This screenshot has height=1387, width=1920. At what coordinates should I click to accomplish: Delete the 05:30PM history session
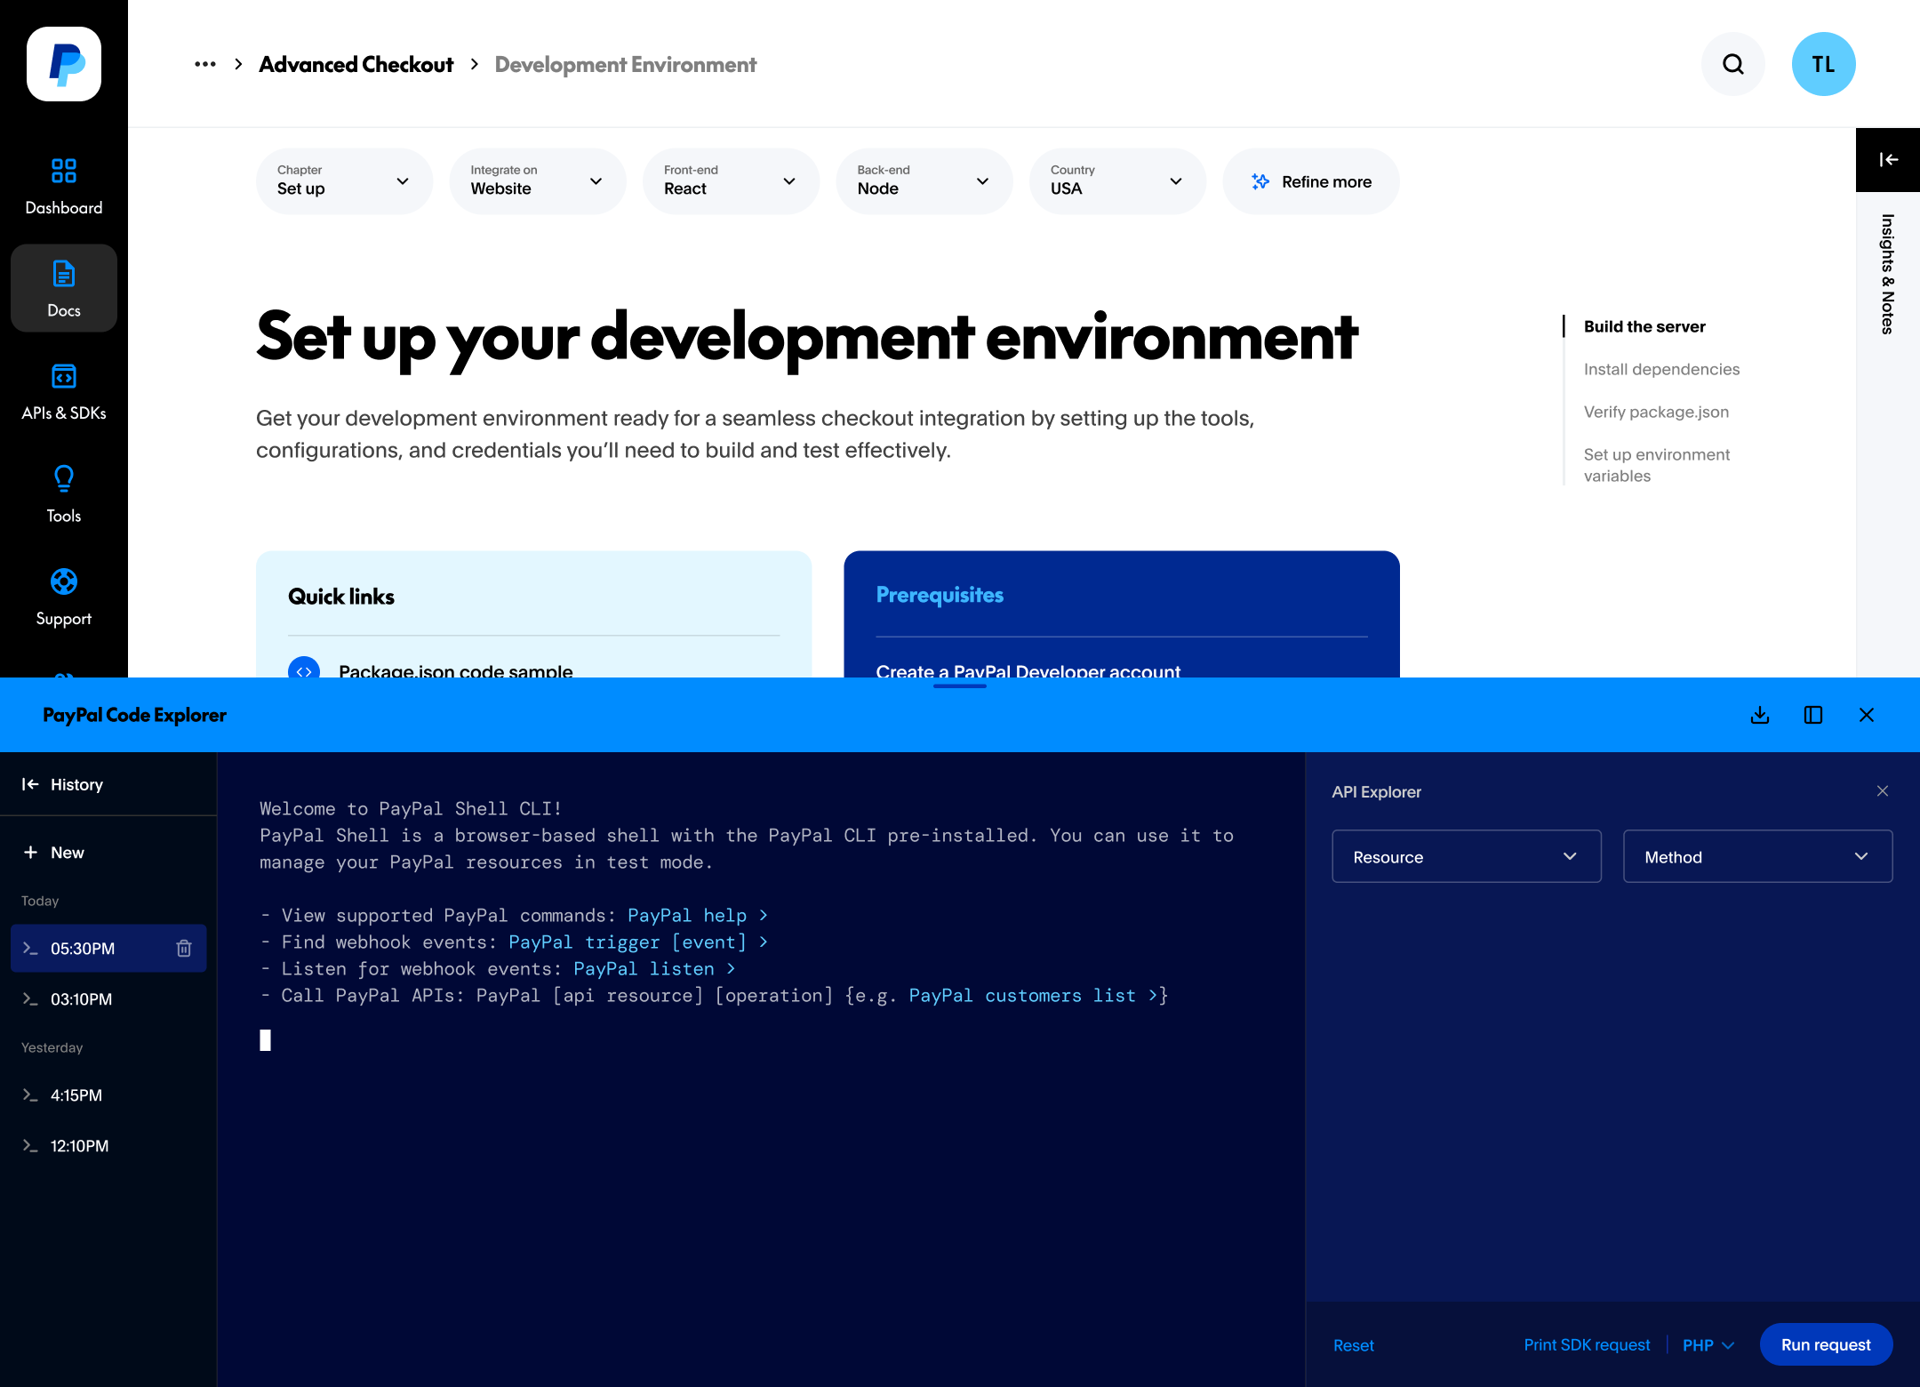tap(184, 949)
